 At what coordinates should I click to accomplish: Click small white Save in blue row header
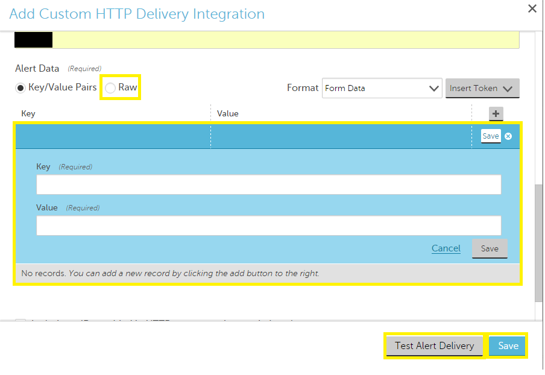(x=490, y=136)
